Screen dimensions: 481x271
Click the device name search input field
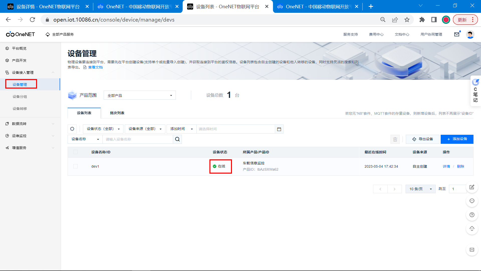coord(138,139)
